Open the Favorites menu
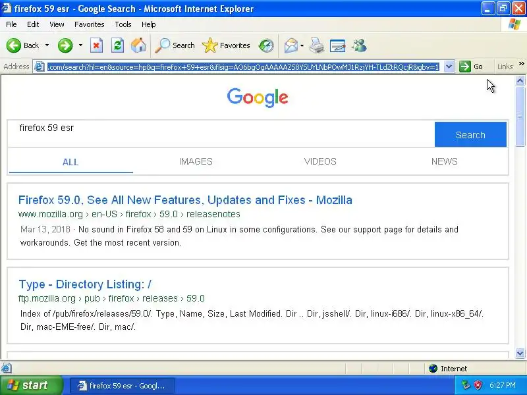Viewport: 527px width, 395px height. (x=90, y=24)
